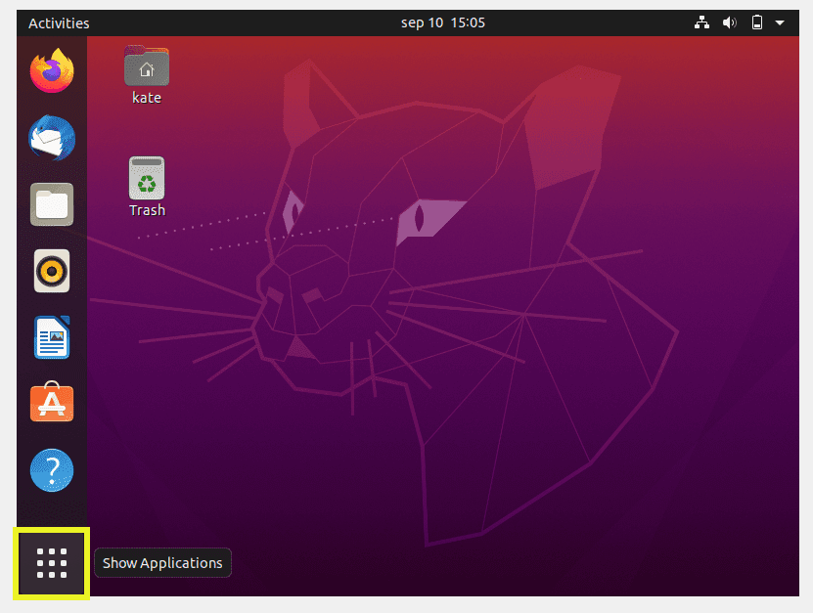The height and width of the screenshot is (613, 813).
Task: Open Thunderbird mail client
Action: click(52, 137)
